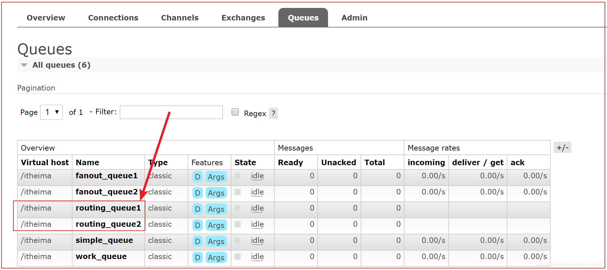Click the Args badge for fanout_queue1

pos(216,177)
